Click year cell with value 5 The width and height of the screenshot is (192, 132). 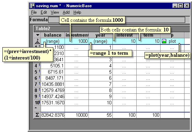[x=100, y=72]
